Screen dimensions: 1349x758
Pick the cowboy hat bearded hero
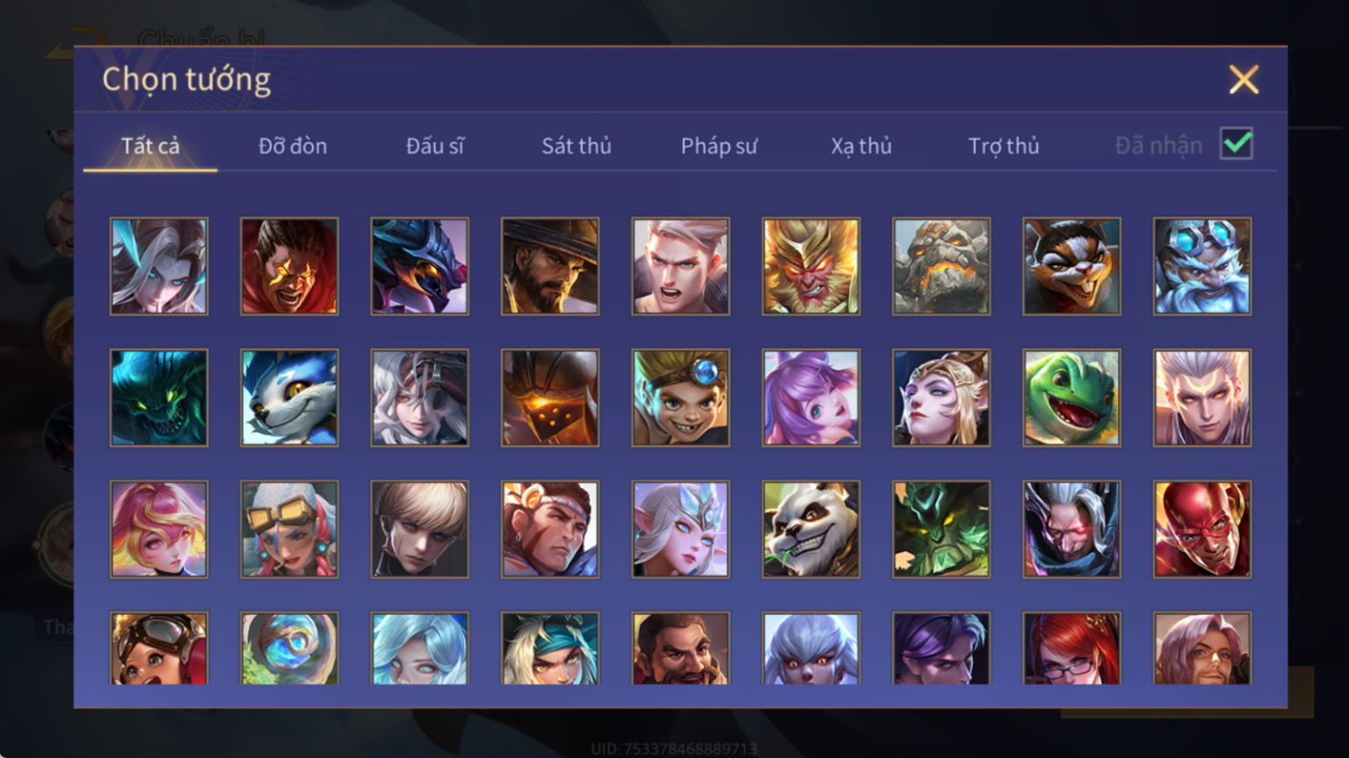pos(550,266)
